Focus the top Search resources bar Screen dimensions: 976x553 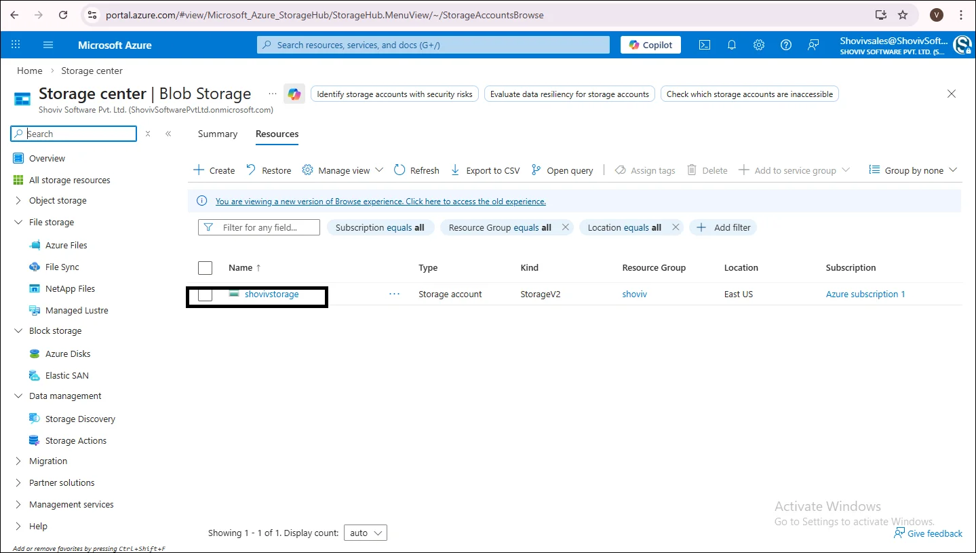pyautogui.click(x=433, y=45)
